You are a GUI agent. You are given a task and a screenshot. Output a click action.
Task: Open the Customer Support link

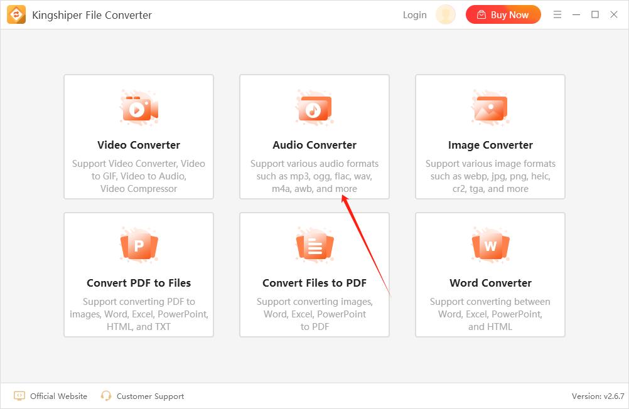pyautogui.click(x=150, y=396)
